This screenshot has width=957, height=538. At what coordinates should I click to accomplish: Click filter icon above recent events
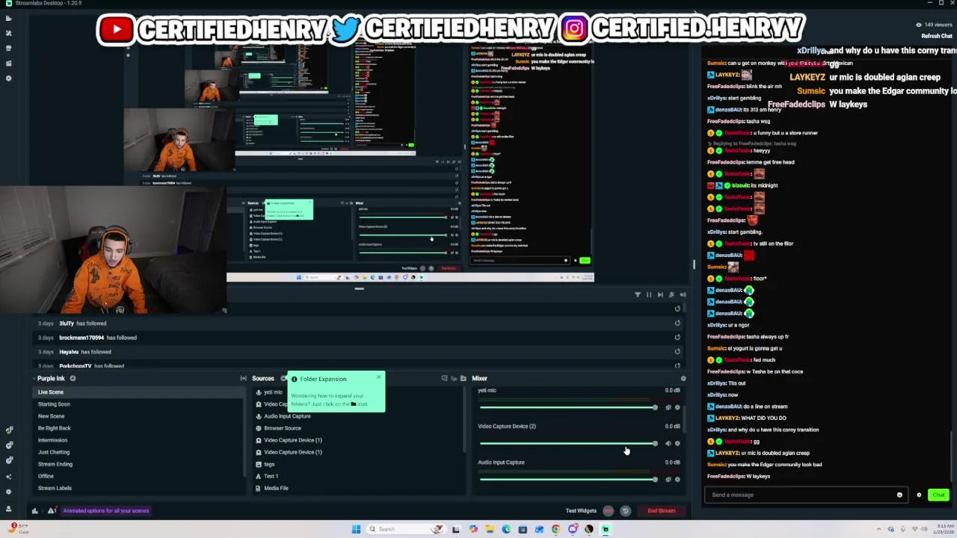point(638,294)
